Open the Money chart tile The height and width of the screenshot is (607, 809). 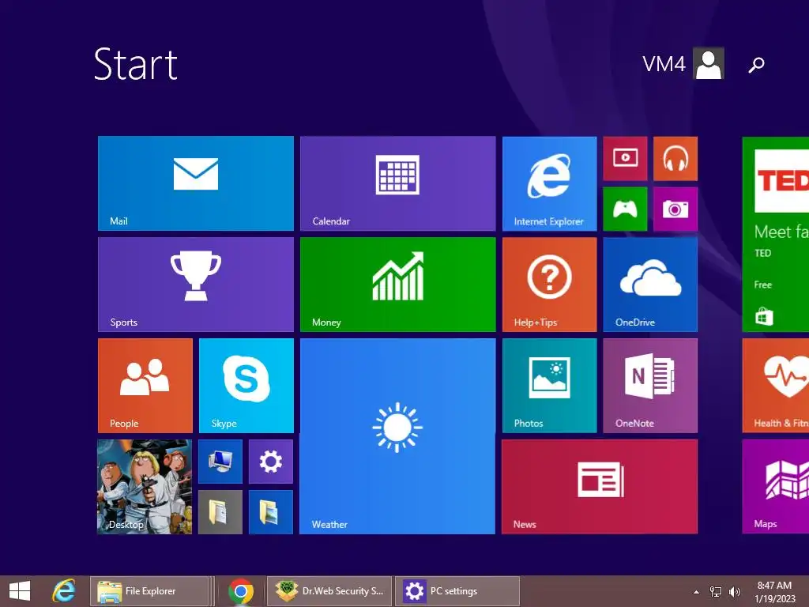(x=398, y=285)
